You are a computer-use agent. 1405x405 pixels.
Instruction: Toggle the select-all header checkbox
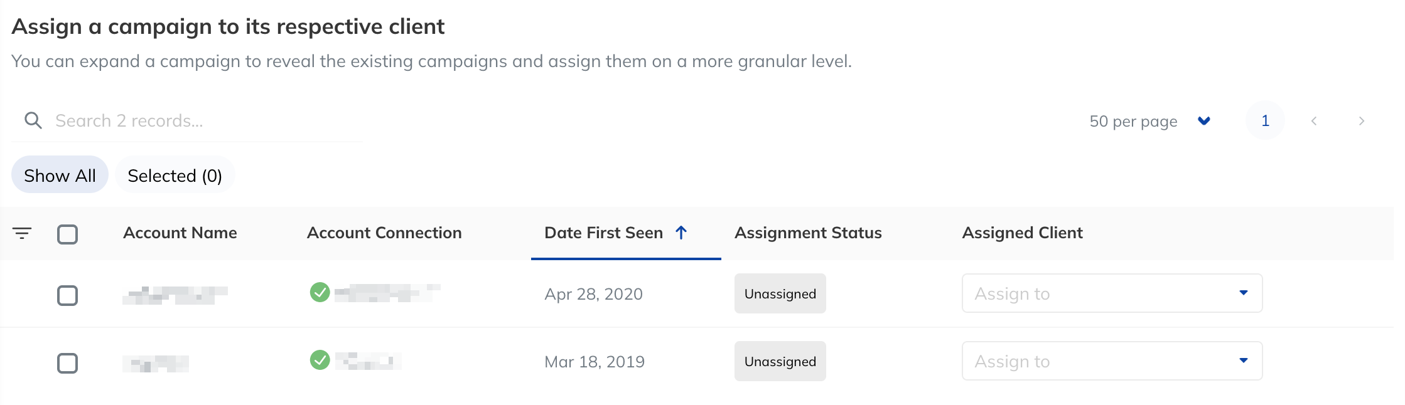tap(67, 234)
